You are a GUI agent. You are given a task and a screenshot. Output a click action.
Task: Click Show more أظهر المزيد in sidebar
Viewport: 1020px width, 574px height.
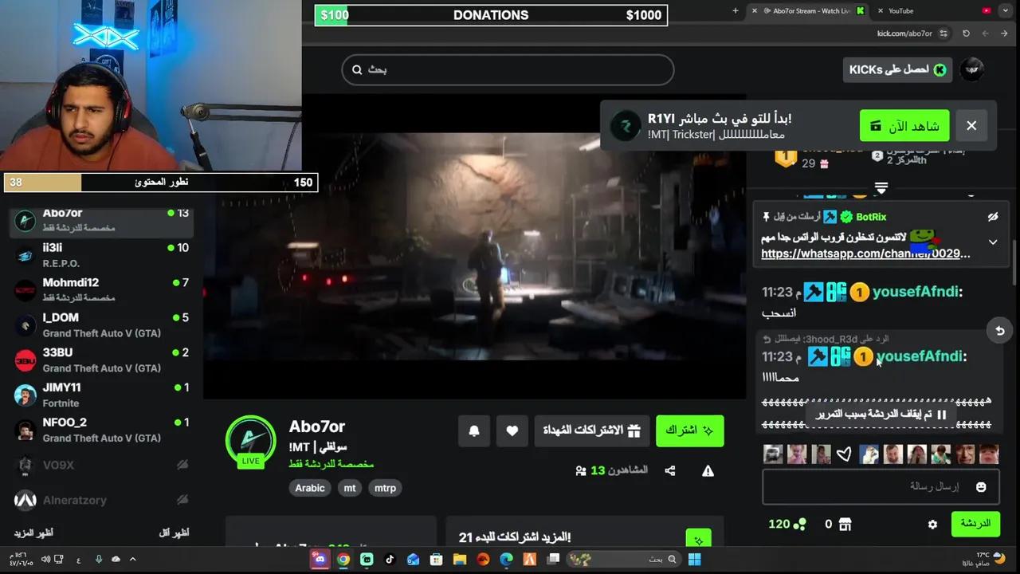point(33,533)
